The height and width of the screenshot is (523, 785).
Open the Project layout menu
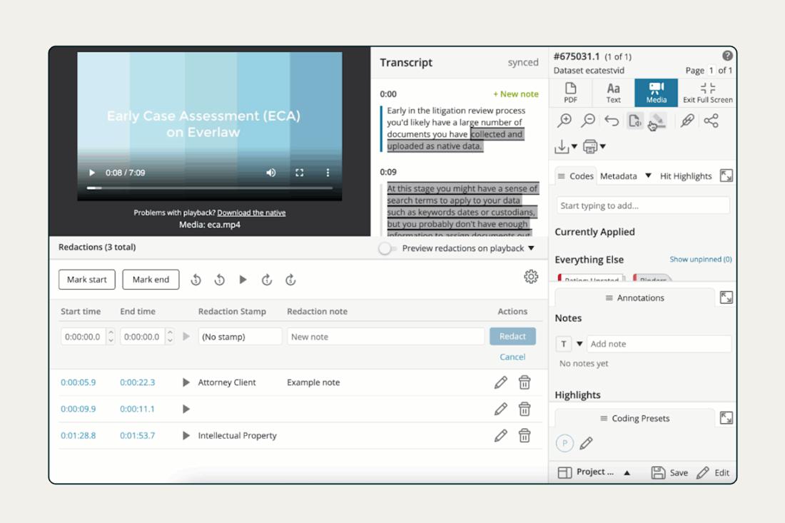click(594, 472)
